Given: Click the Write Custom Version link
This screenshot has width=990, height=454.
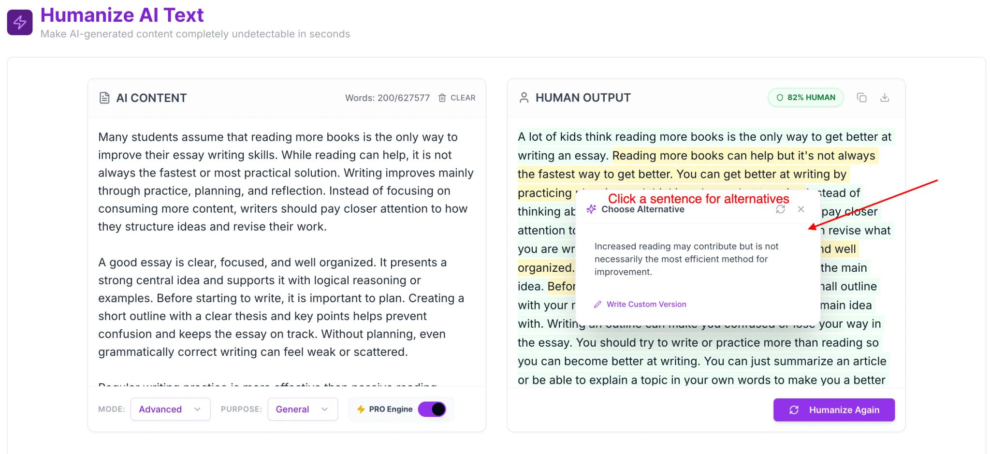Looking at the screenshot, I should [x=646, y=304].
